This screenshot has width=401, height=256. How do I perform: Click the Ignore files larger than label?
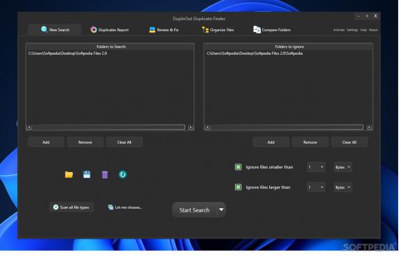[x=268, y=187]
